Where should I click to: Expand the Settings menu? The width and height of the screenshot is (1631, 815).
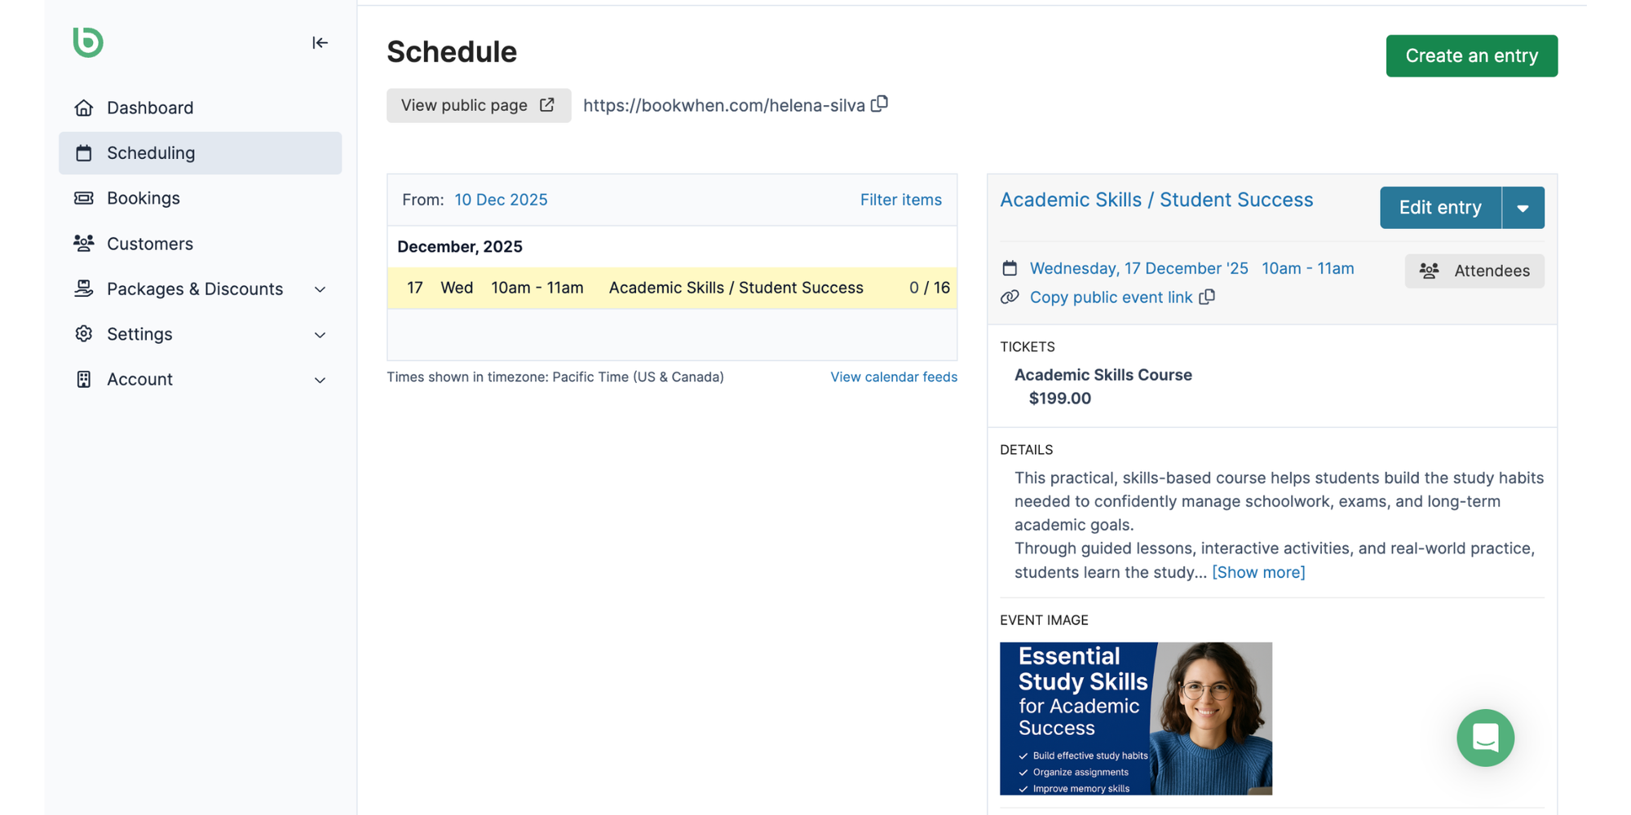[319, 334]
